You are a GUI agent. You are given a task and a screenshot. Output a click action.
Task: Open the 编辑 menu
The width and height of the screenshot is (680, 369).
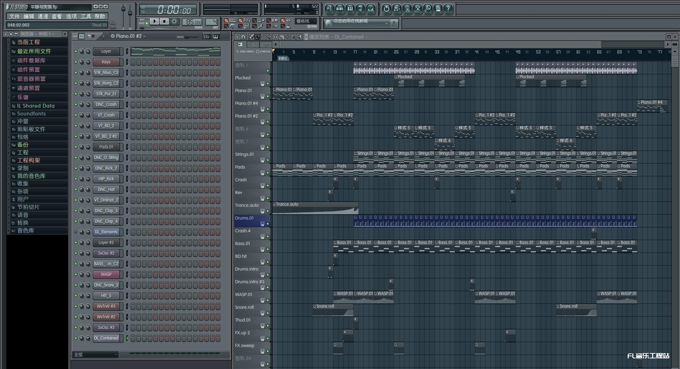pos(29,16)
